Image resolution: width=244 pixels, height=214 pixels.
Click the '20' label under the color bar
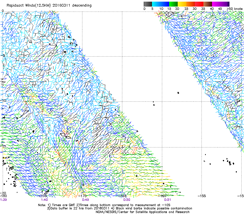177,9
